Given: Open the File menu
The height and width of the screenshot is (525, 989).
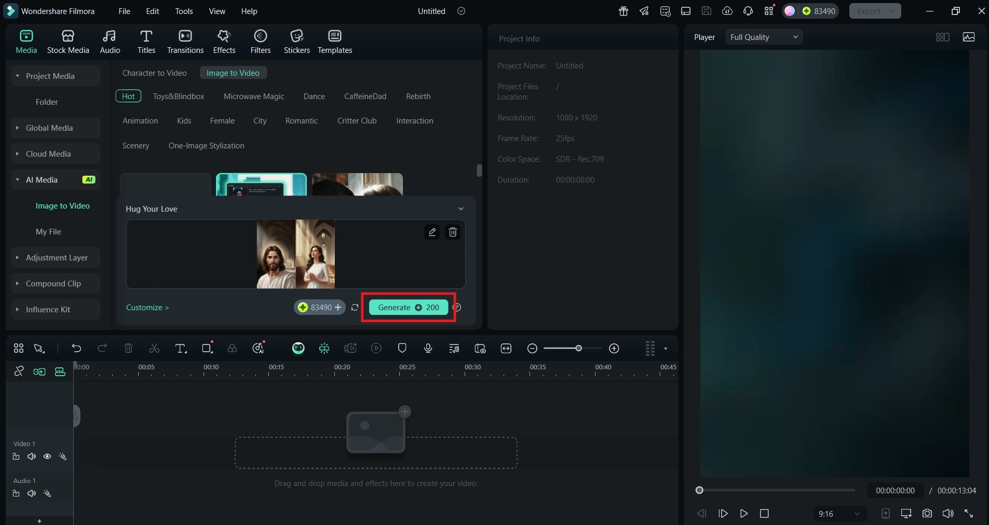Looking at the screenshot, I should tap(124, 11).
